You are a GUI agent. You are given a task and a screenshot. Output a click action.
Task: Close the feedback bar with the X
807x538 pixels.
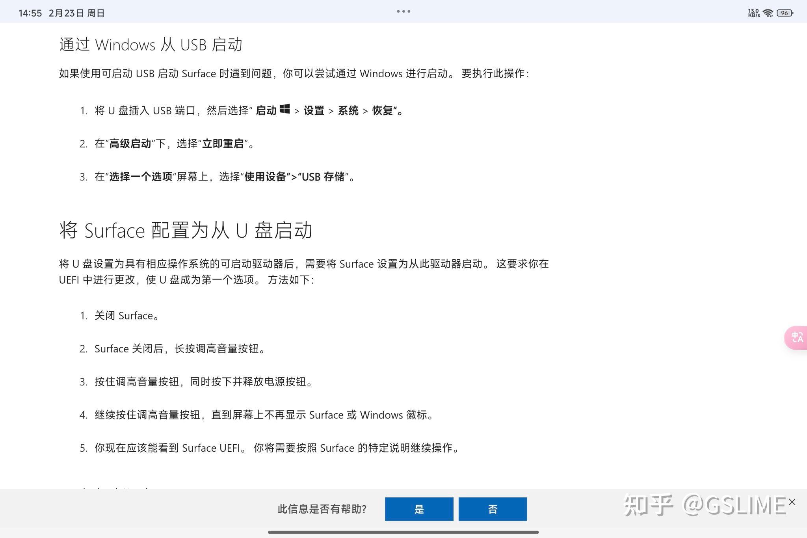click(x=792, y=502)
